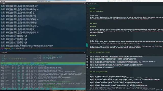Change encoding via UTF-8 in status bar
This screenshot has width=163, height=91.
click(145, 90)
